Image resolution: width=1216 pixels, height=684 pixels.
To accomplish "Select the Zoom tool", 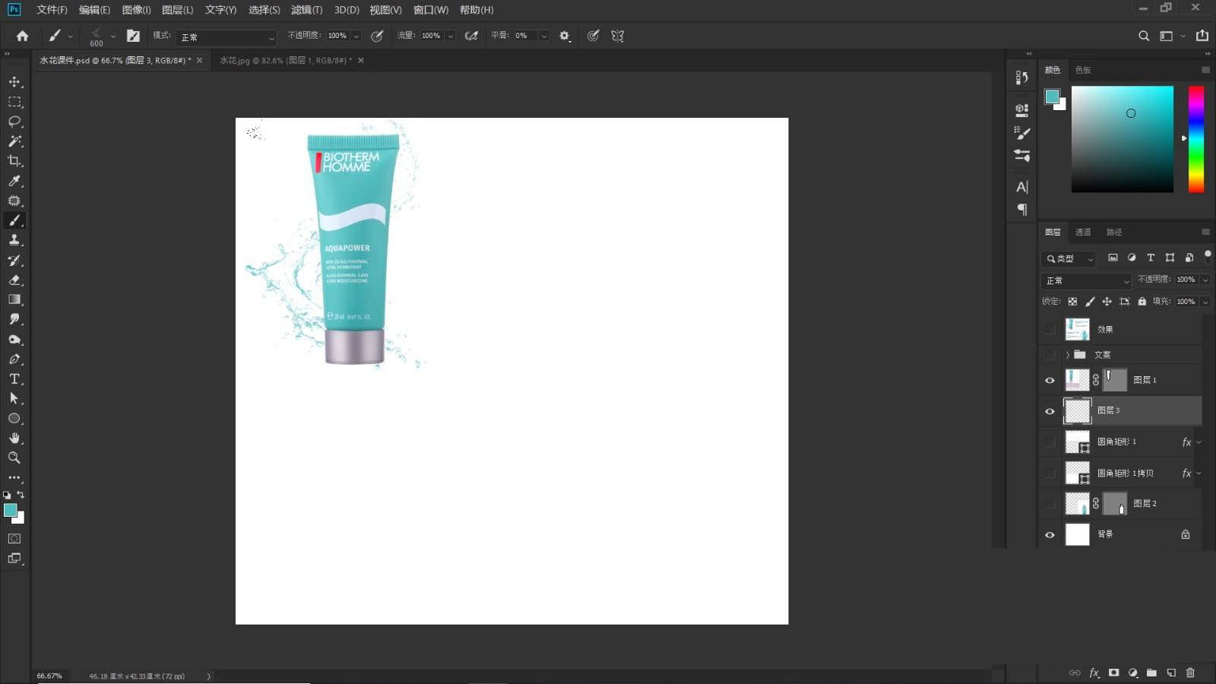I will tap(14, 458).
